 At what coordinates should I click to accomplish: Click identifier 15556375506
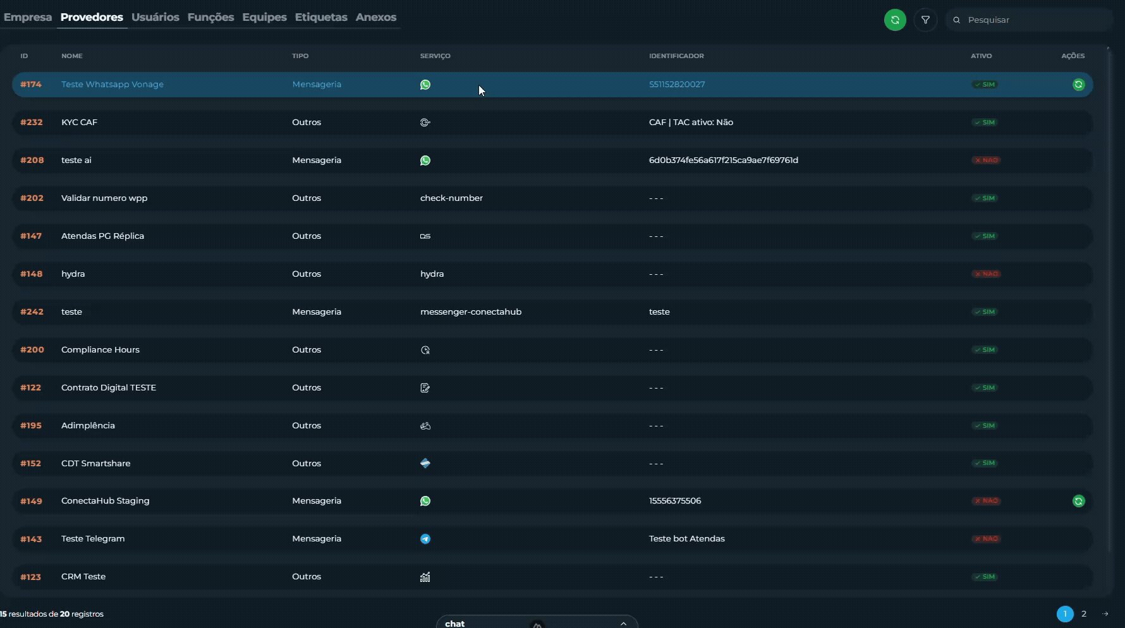point(675,501)
